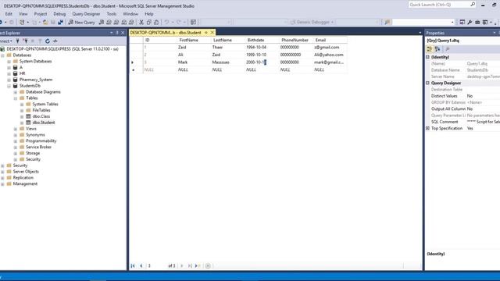Click the current record number field
The height and width of the screenshot is (281, 500).
(156, 265)
